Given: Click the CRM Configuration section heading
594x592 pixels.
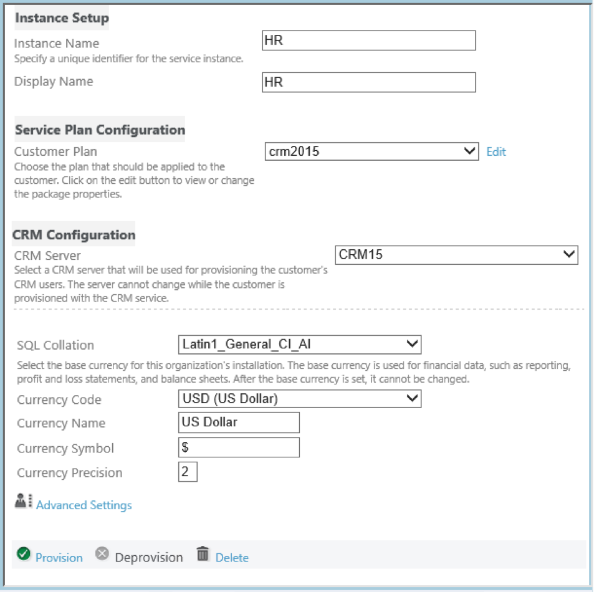Looking at the screenshot, I should click(74, 235).
